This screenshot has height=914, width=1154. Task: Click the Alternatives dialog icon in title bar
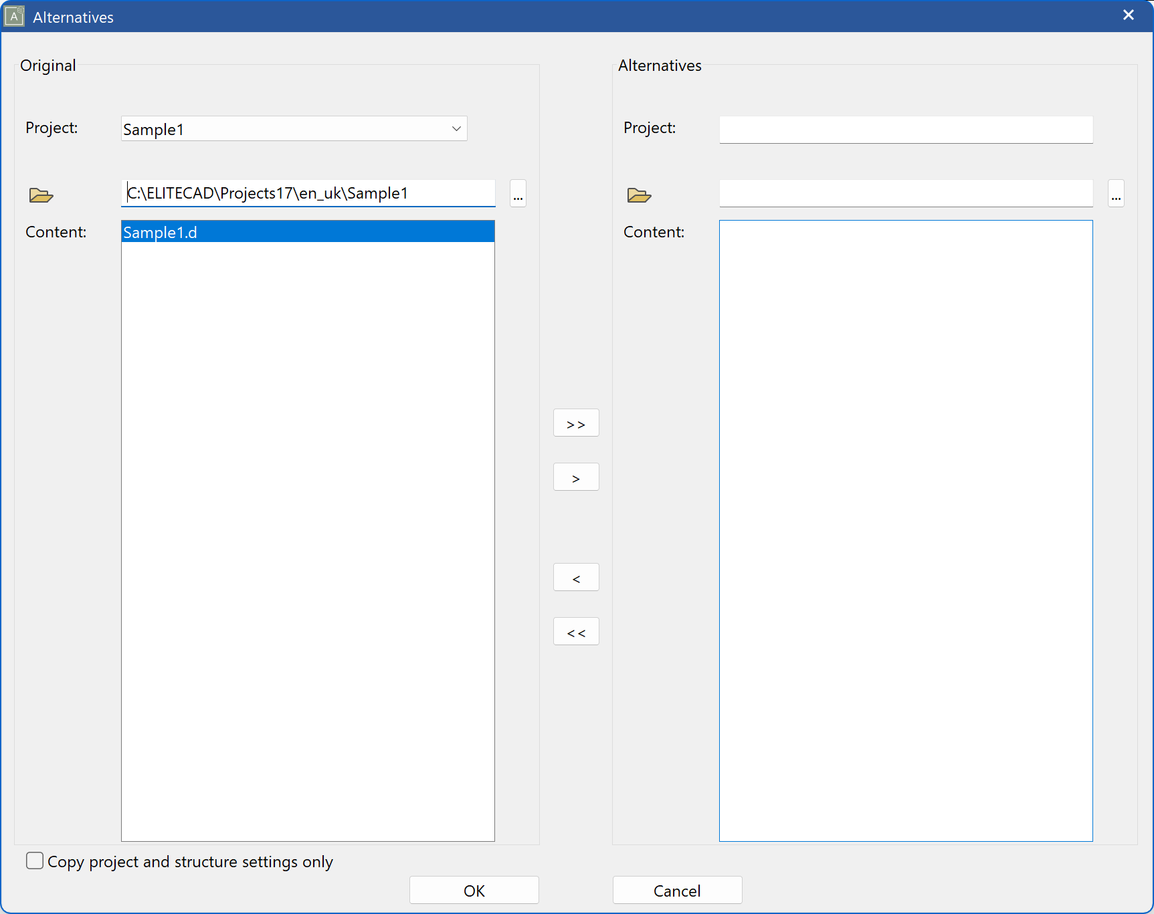tap(14, 15)
